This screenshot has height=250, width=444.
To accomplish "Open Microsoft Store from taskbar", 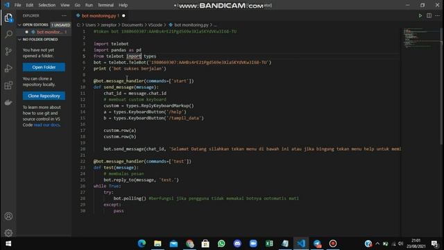I will click(x=205, y=244).
